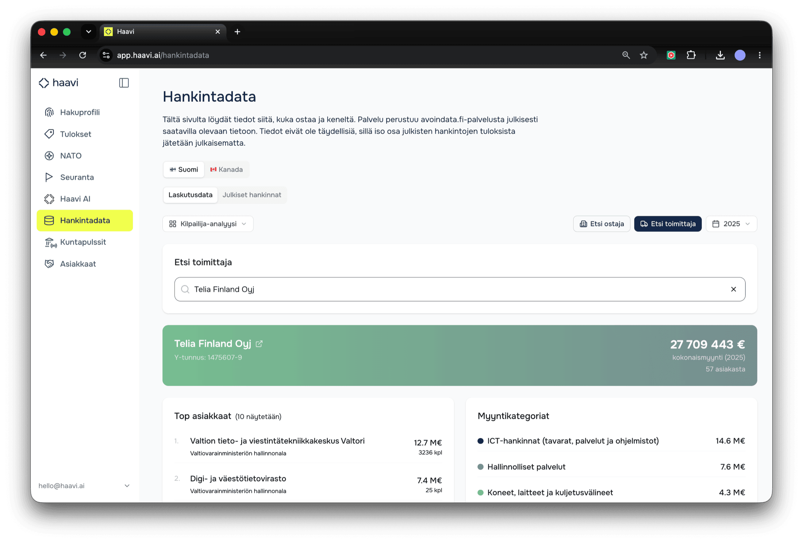Open Asiakkaat in the sidebar

pos(84,264)
